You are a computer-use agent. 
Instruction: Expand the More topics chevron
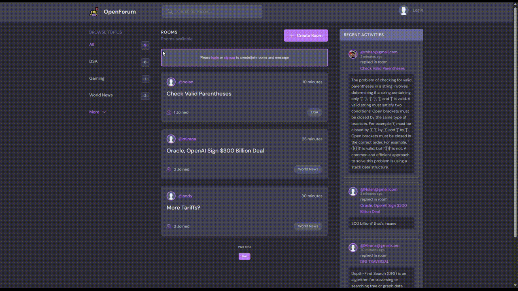click(x=104, y=112)
